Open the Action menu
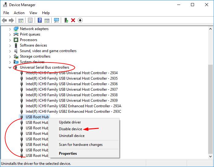Screen dimensions: 214x167 19,13
